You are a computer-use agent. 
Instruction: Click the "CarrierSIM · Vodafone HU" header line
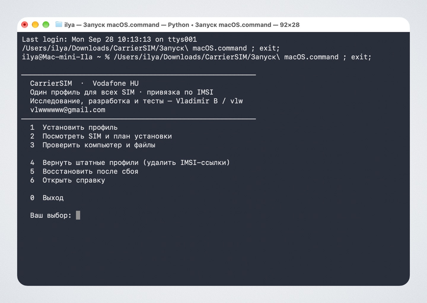(84, 83)
